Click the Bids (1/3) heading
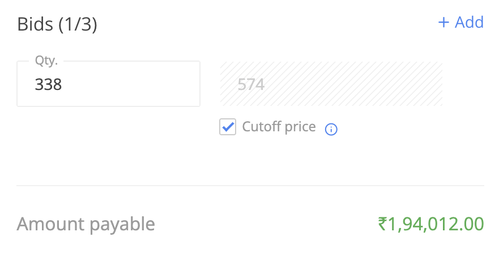The height and width of the screenshot is (279, 499). point(57,24)
